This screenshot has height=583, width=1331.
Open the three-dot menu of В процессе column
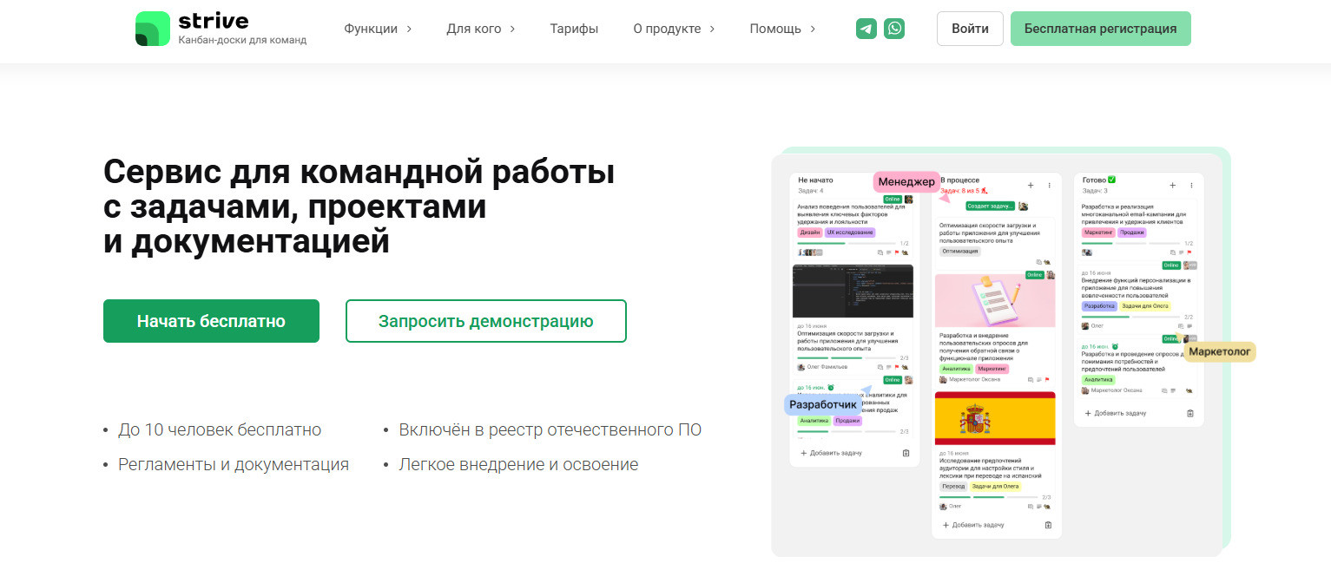point(1049,185)
